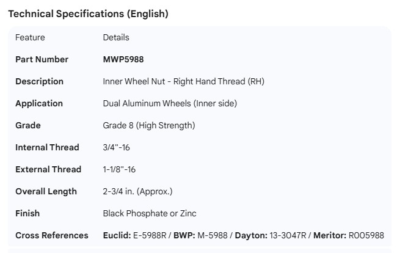The image size is (397, 253).
Task: Click the Grade row label
Action: point(28,125)
